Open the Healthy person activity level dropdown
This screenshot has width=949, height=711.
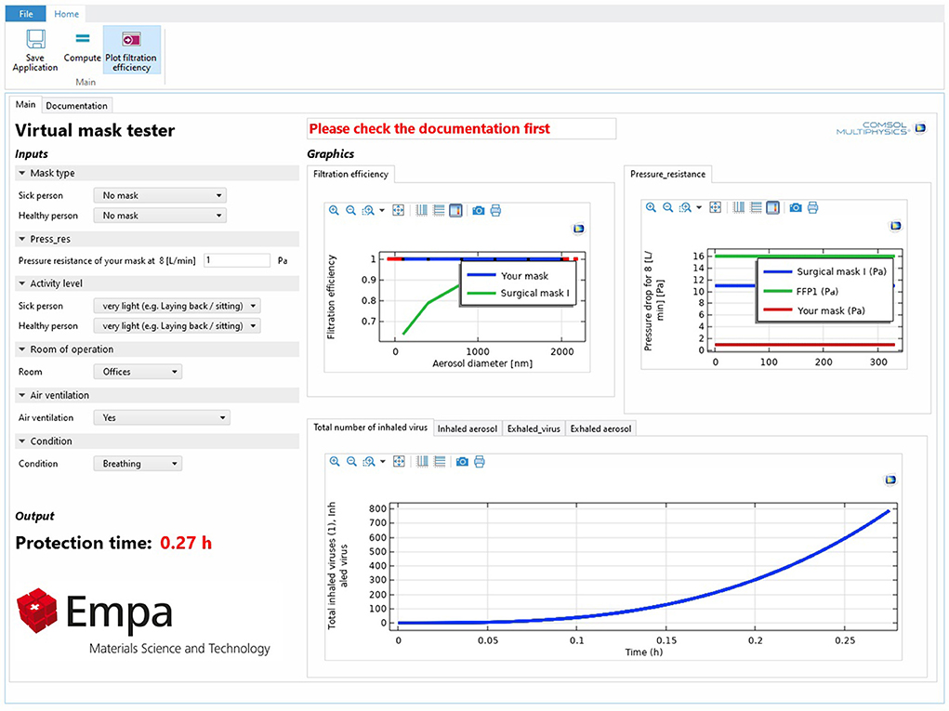178,325
